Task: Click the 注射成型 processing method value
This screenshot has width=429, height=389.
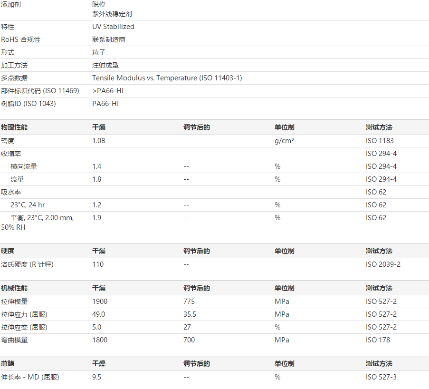Action: pyautogui.click(x=105, y=65)
